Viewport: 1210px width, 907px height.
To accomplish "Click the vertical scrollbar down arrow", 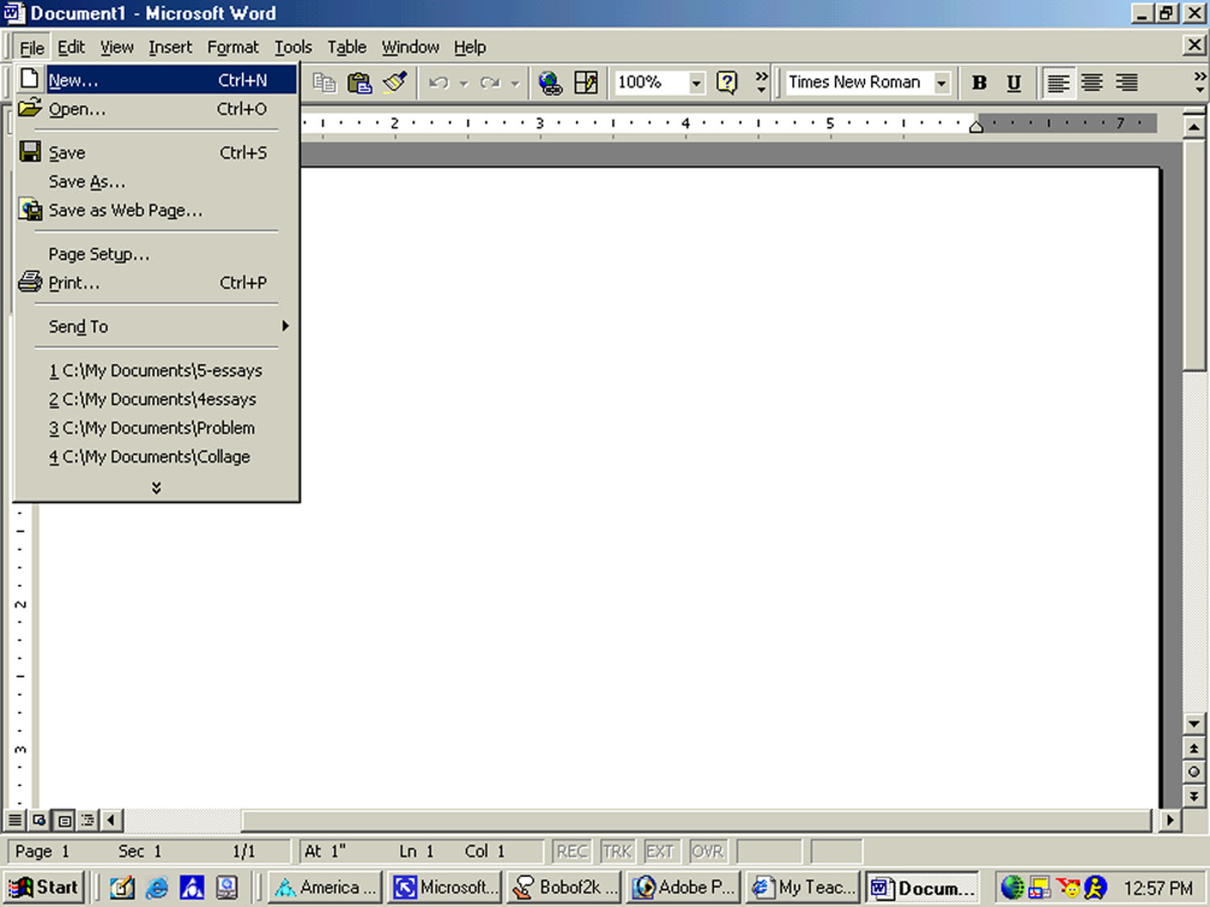I will point(1194,723).
